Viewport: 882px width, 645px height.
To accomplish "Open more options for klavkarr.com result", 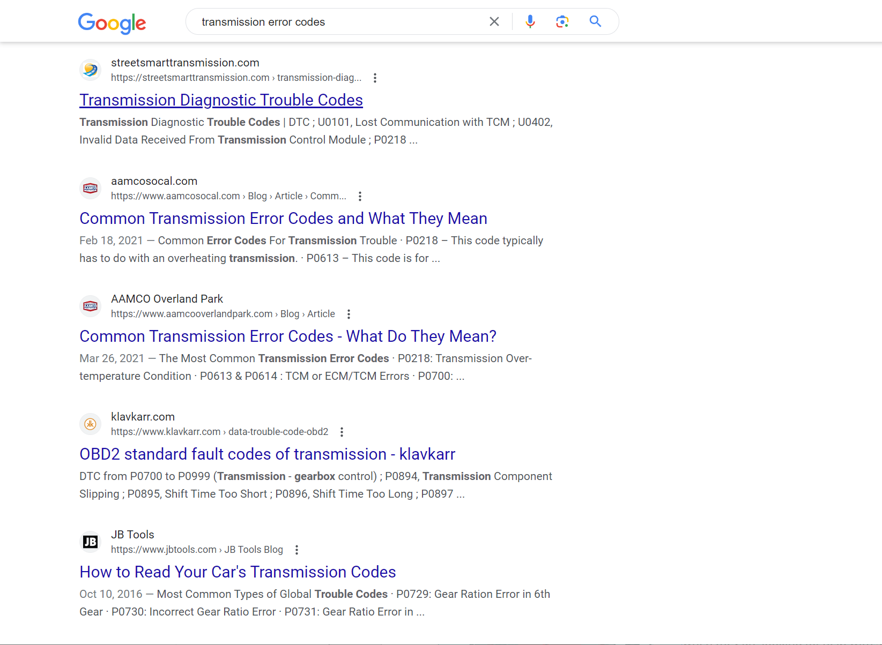I will coord(342,432).
